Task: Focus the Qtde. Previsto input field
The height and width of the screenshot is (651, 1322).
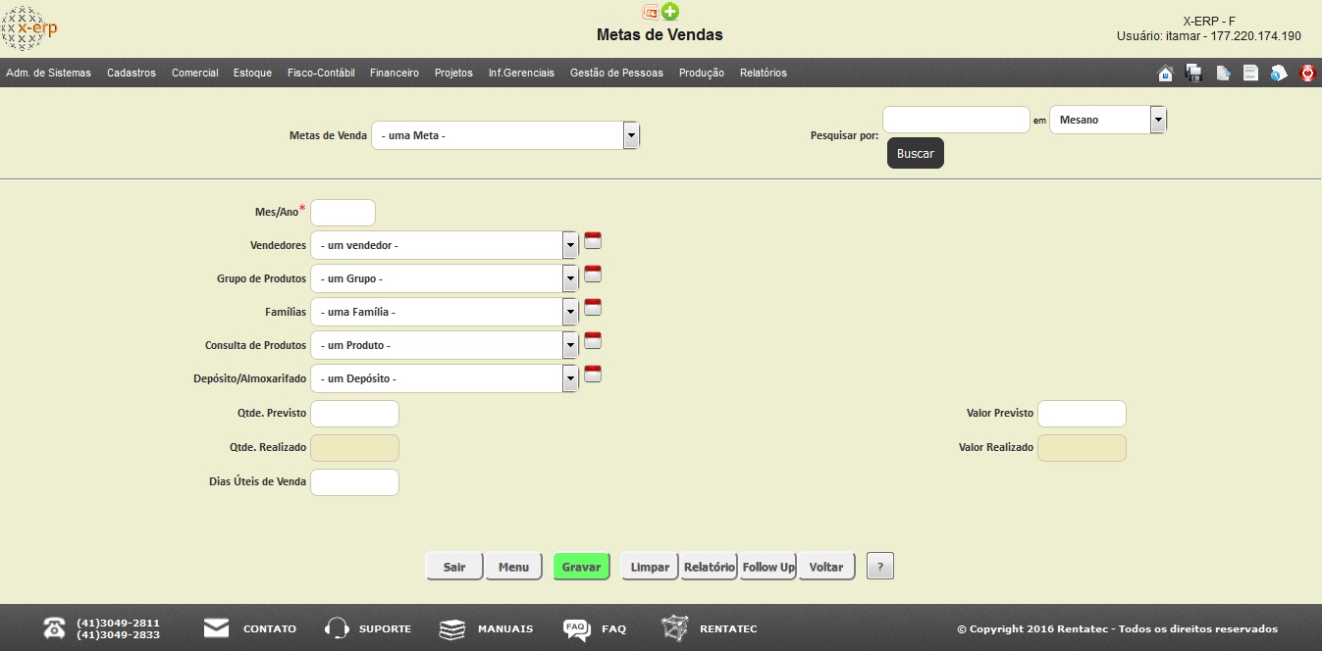Action: point(354,414)
